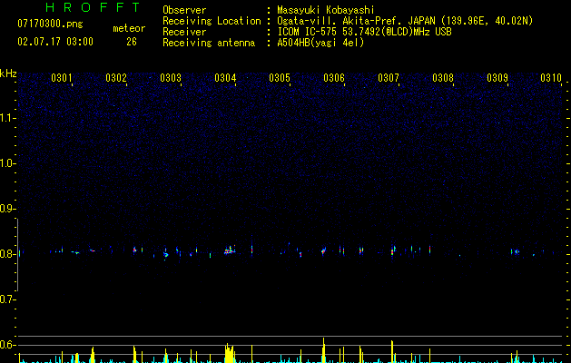Click the Receiving Location label
The height and width of the screenshot is (363, 571).
pos(212,21)
